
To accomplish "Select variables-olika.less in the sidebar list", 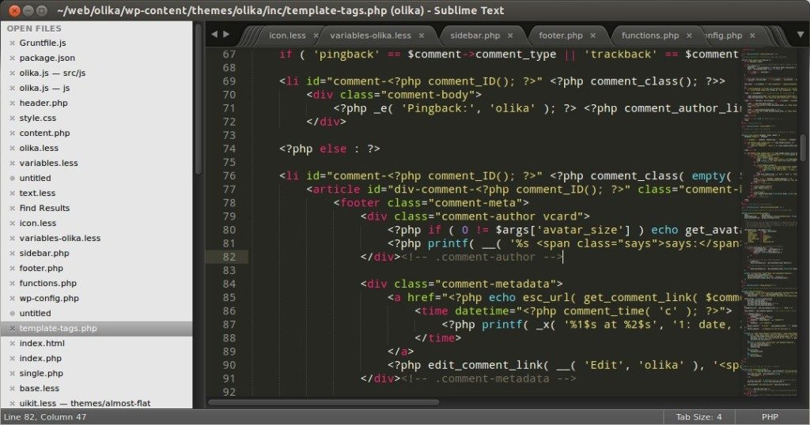I will [60, 239].
